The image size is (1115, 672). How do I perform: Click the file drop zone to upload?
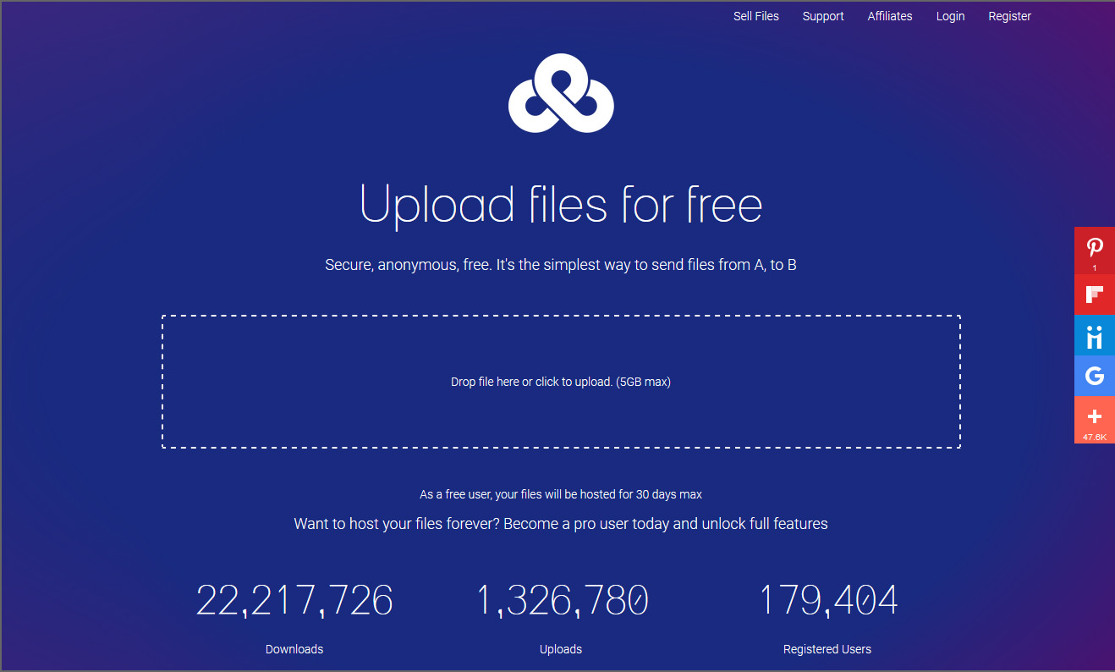pos(561,381)
